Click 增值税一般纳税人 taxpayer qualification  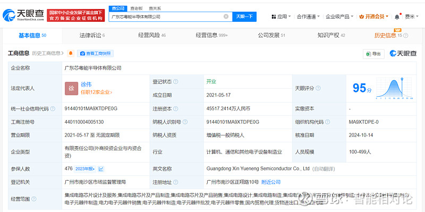(225, 135)
